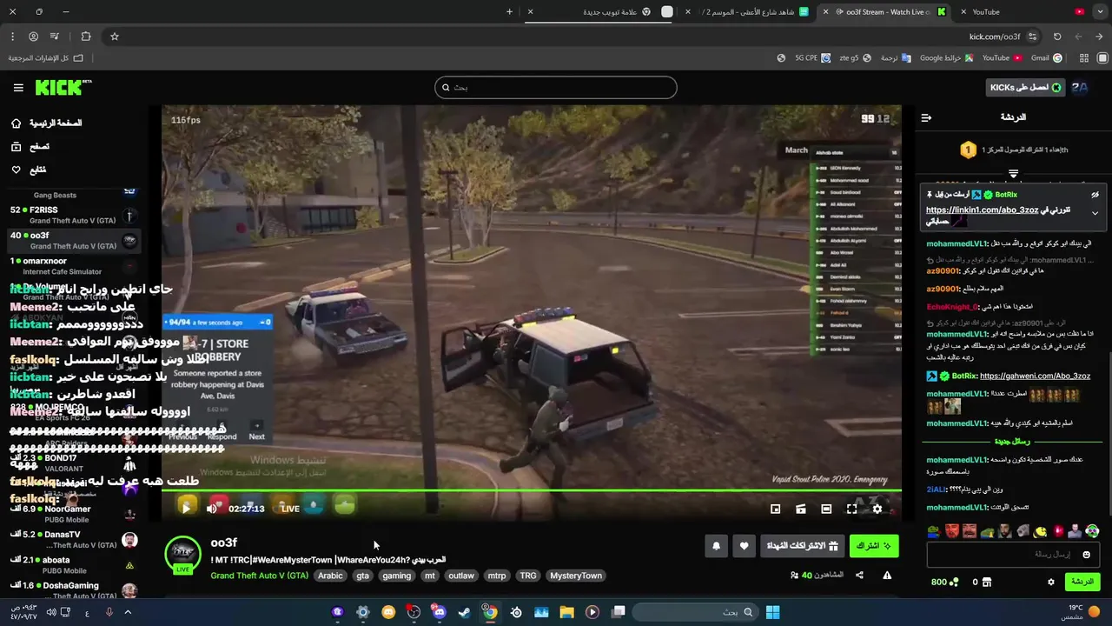Screen dimensions: 1112x626
Task: Share the stream via share icon
Action: [859, 576]
